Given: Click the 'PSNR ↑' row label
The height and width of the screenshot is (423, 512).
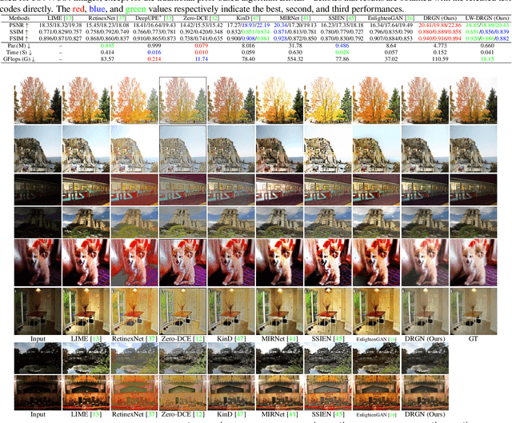Looking at the screenshot, I should pos(18,25).
